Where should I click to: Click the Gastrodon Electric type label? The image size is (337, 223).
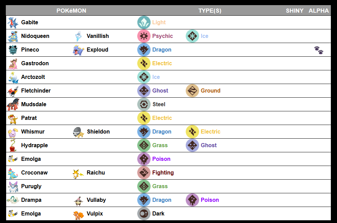pos(162,64)
